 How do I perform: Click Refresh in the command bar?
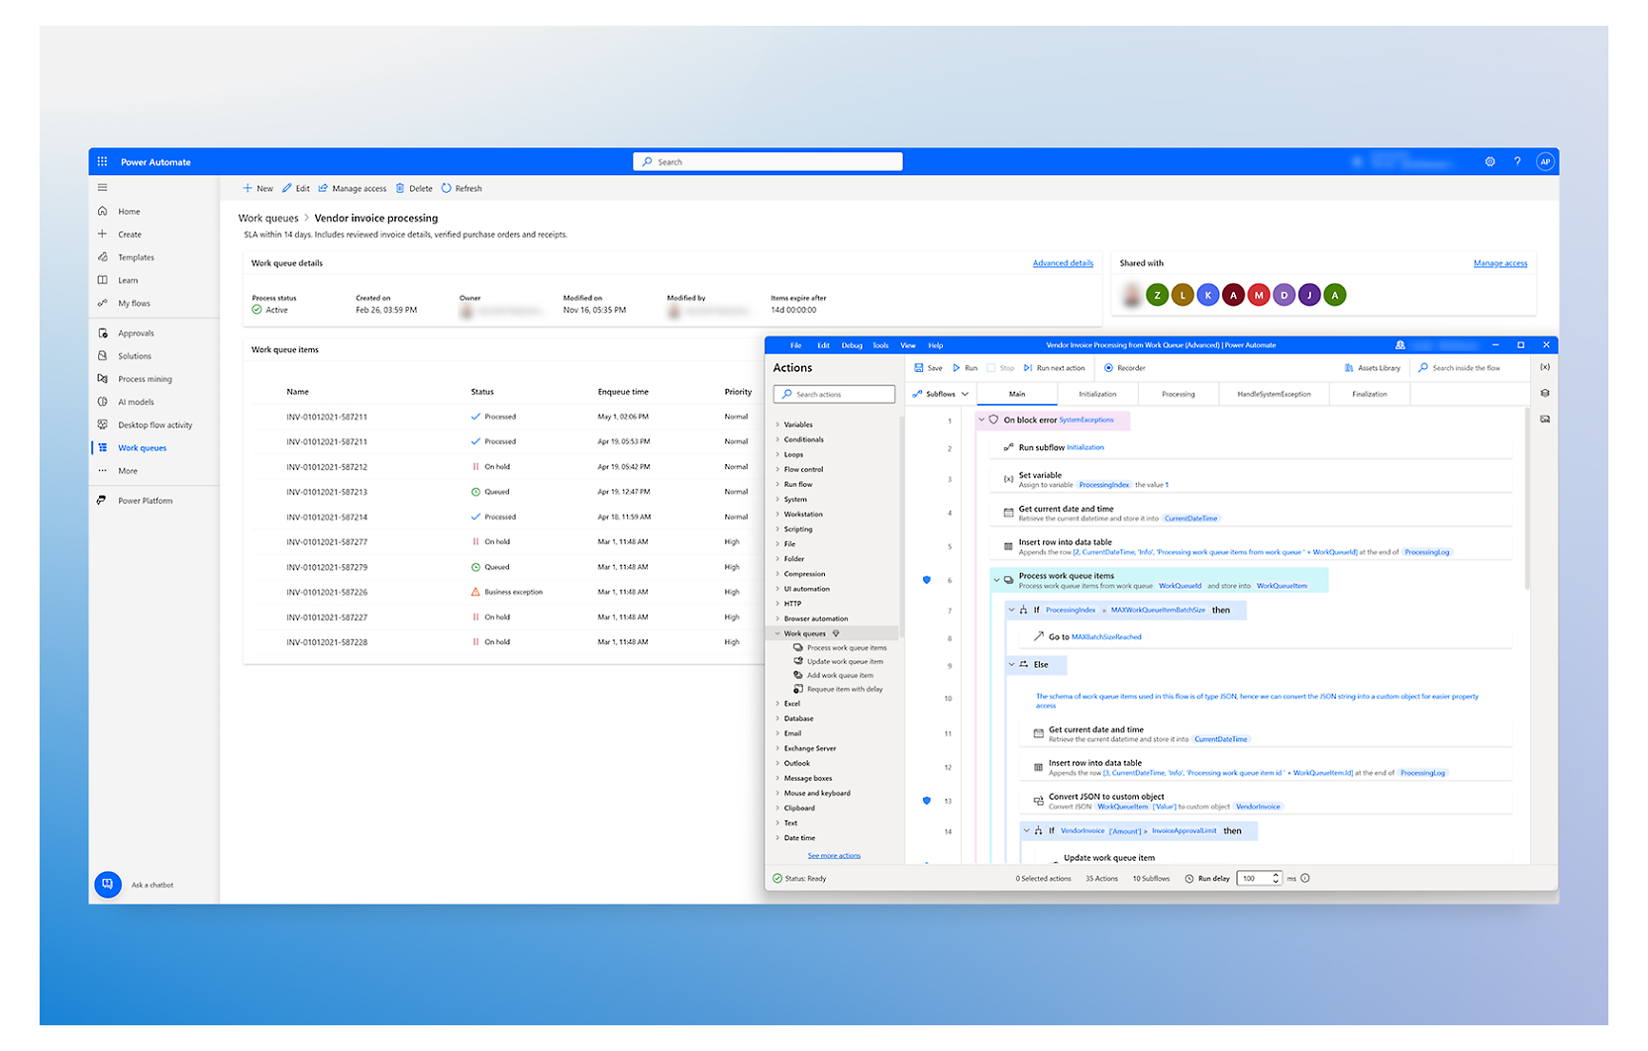pyautogui.click(x=462, y=188)
